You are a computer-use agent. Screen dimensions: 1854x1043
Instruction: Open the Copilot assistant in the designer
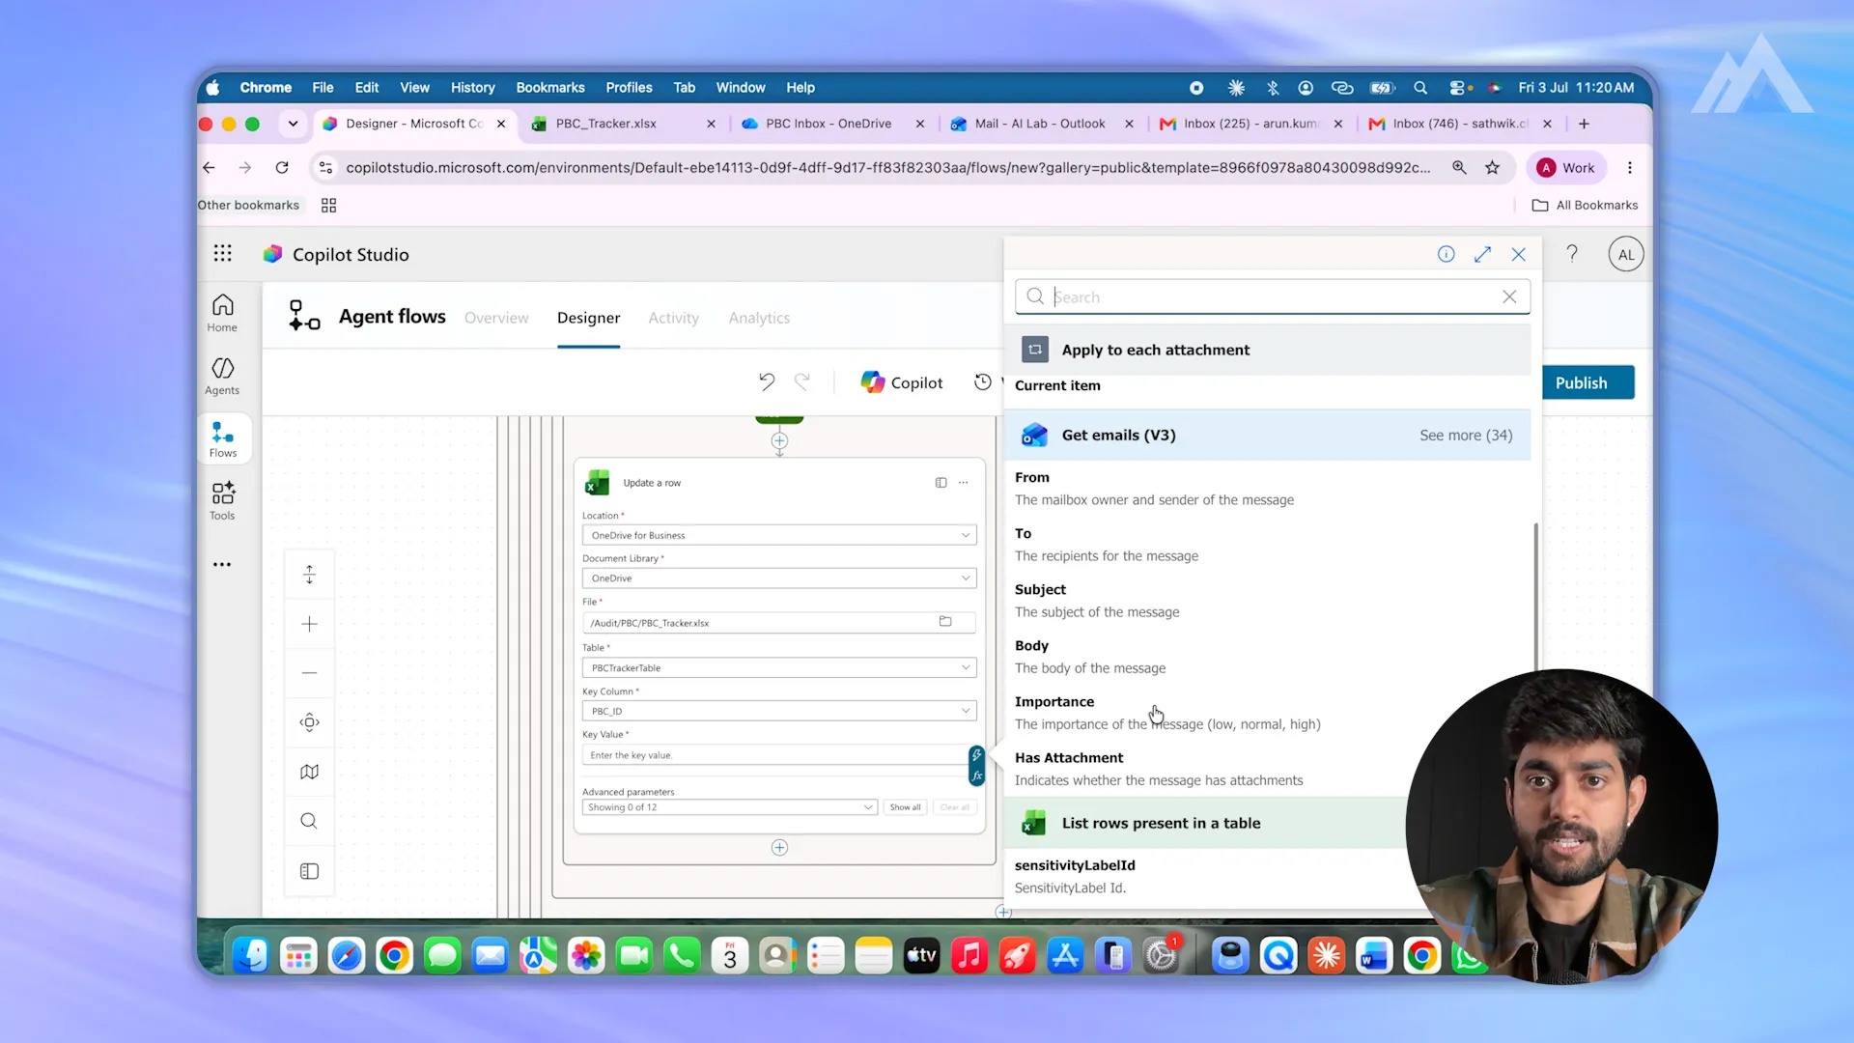(x=902, y=382)
